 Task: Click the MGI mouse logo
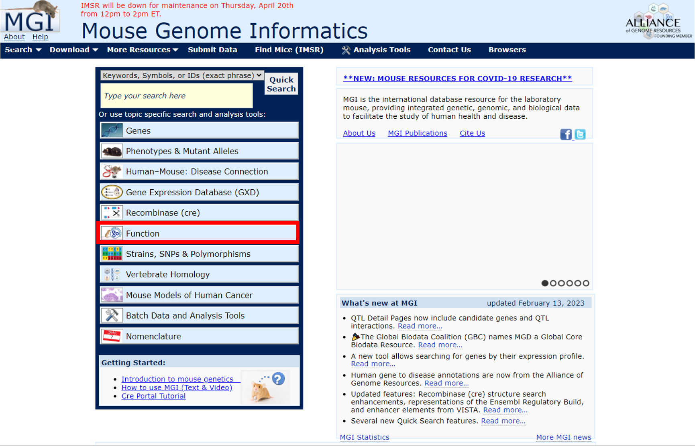coord(30,17)
